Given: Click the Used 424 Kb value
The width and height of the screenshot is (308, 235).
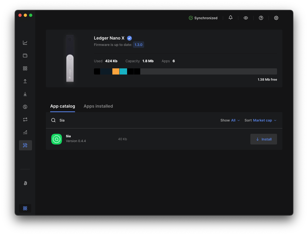Looking at the screenshot, I should click(111, 61).
